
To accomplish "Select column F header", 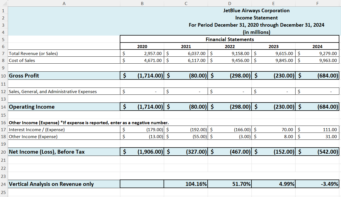I will pyautogui.click(x=317, y=3).
